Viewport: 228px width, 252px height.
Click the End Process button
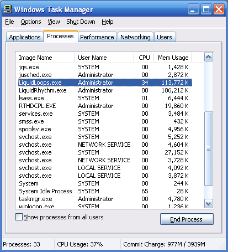(187, 219)
